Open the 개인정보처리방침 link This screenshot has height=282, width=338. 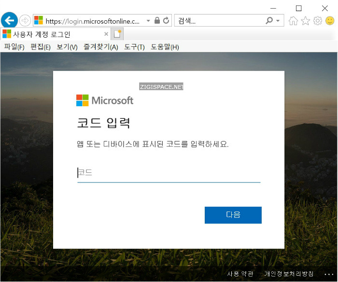tap(289, 274)
